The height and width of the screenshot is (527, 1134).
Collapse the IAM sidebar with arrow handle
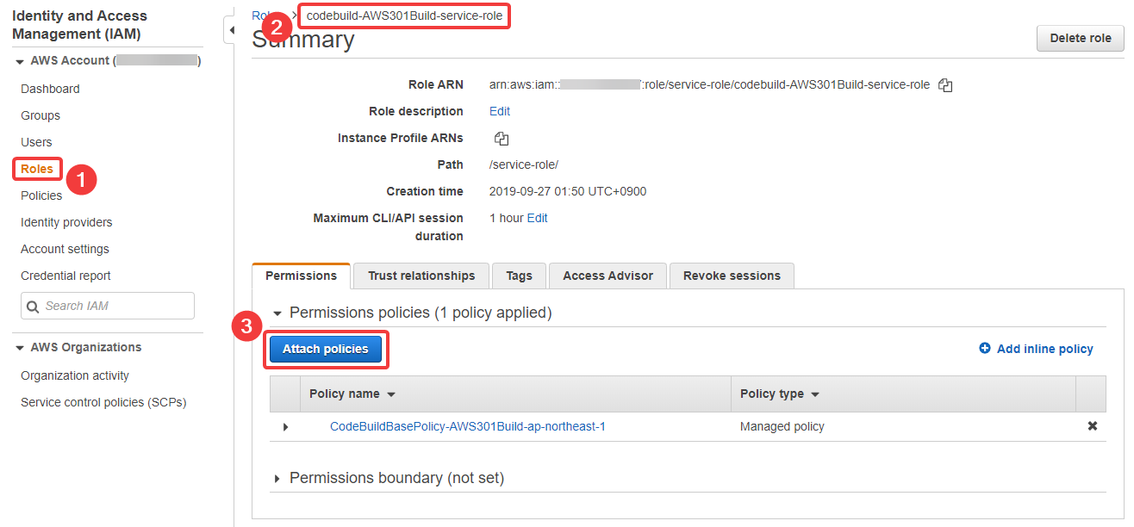pos(231,30)
